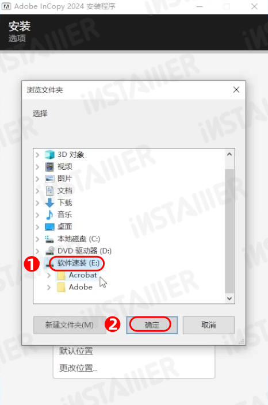
Task: Choose the 文档 documents icon
Action: tap(49, 190)
